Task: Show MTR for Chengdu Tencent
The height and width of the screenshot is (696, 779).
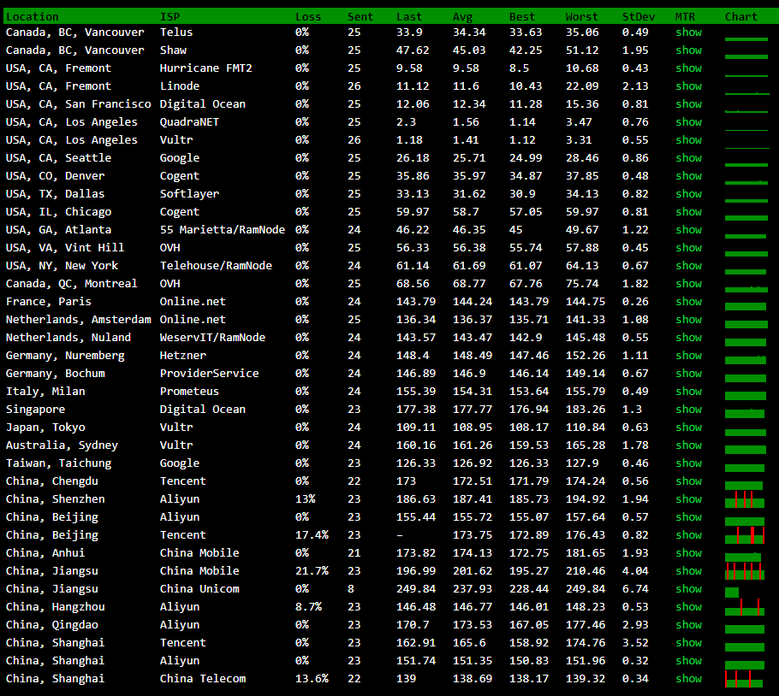Action: [688, 481]
